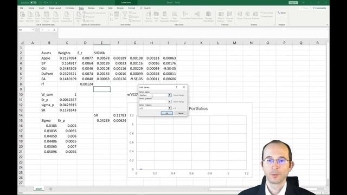Select column C header
The width and height of the screenshot is (347, 195).
pos(67,43)
